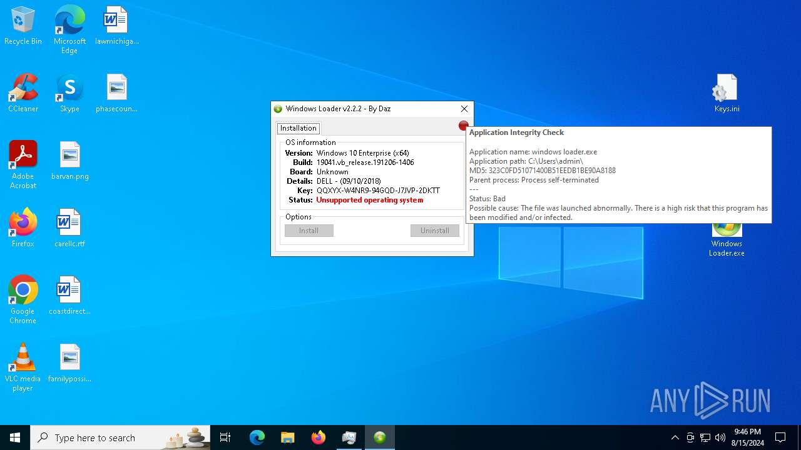Select the Installation tab

coord(298,128)
